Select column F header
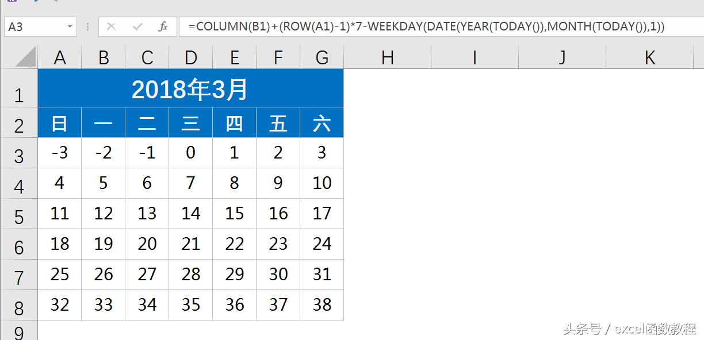The width and height of the screenshot is (704, 340). [x=278, y=57]
